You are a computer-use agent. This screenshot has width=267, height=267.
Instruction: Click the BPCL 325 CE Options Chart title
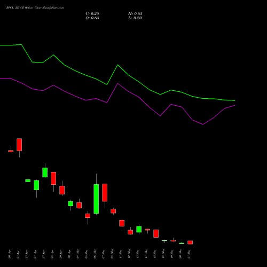click(x=35, y=8)
